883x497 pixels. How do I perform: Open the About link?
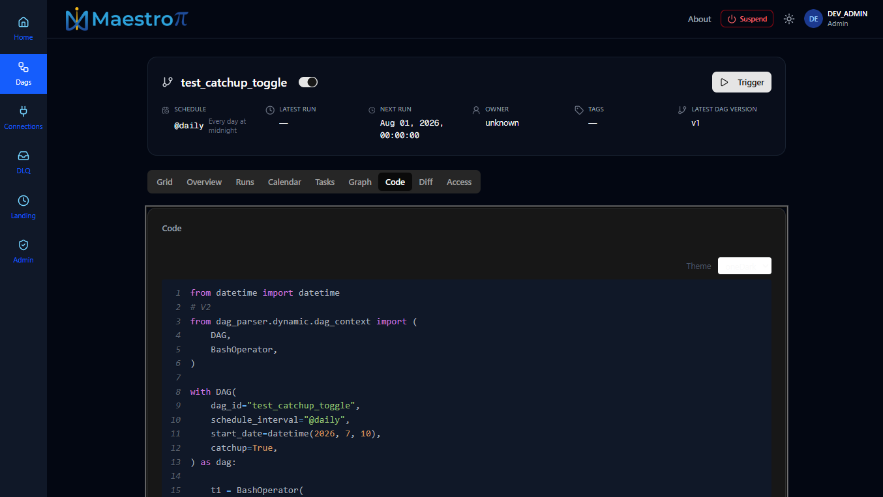click(699, 19)
